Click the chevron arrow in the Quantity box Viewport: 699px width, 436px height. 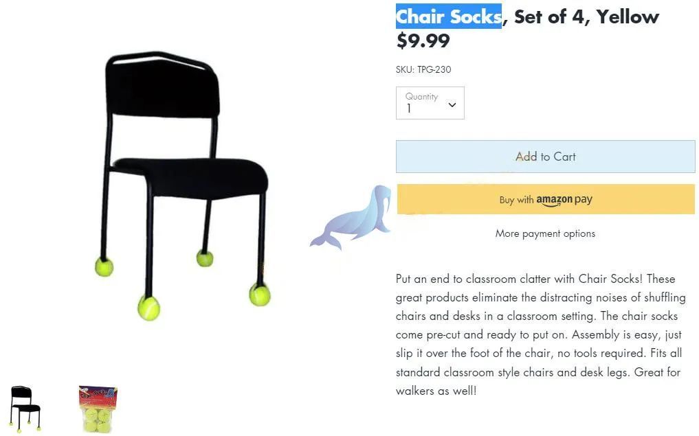452,105
